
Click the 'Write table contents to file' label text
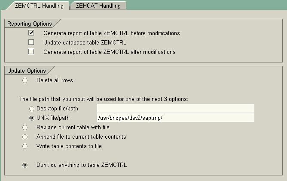click(69, 146)
